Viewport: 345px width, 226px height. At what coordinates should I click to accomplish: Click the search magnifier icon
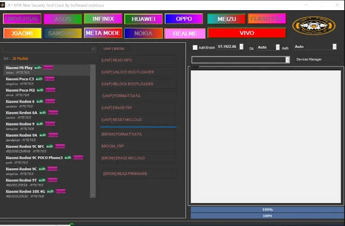(x=93, y=49)
